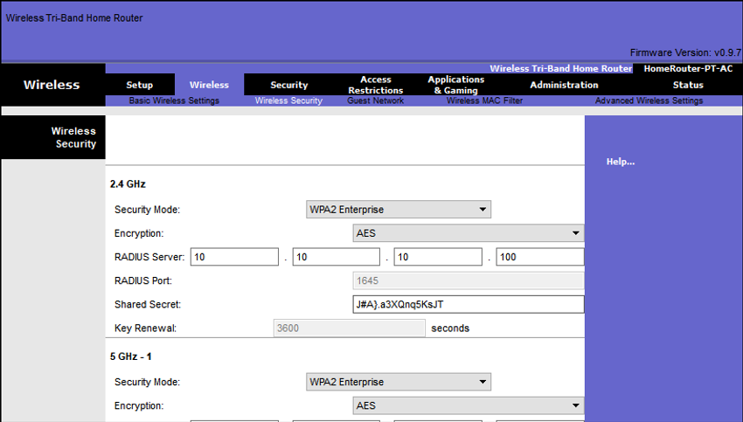
Task: Open the Administration tab
Action: coord(564,85)
